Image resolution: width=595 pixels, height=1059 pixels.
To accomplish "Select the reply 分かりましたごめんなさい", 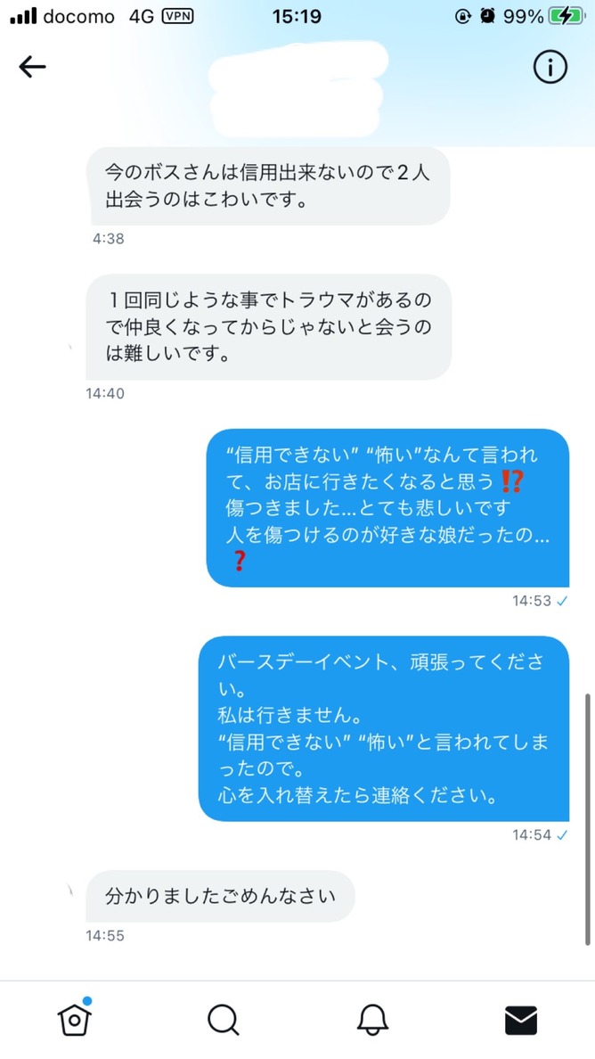I will [x=220, y=896].
